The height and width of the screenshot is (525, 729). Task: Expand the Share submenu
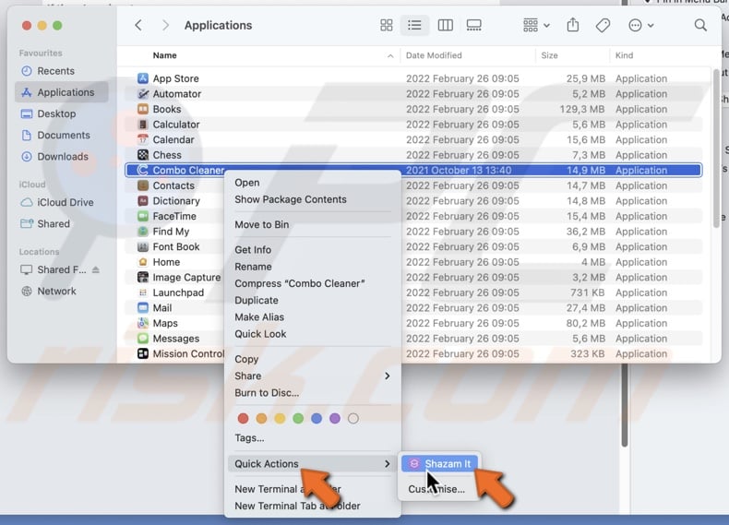[313, 376]
